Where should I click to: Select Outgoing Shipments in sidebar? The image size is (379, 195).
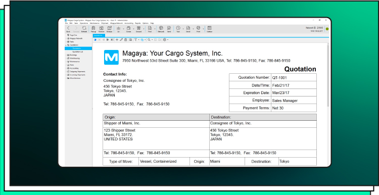point(77,72)
